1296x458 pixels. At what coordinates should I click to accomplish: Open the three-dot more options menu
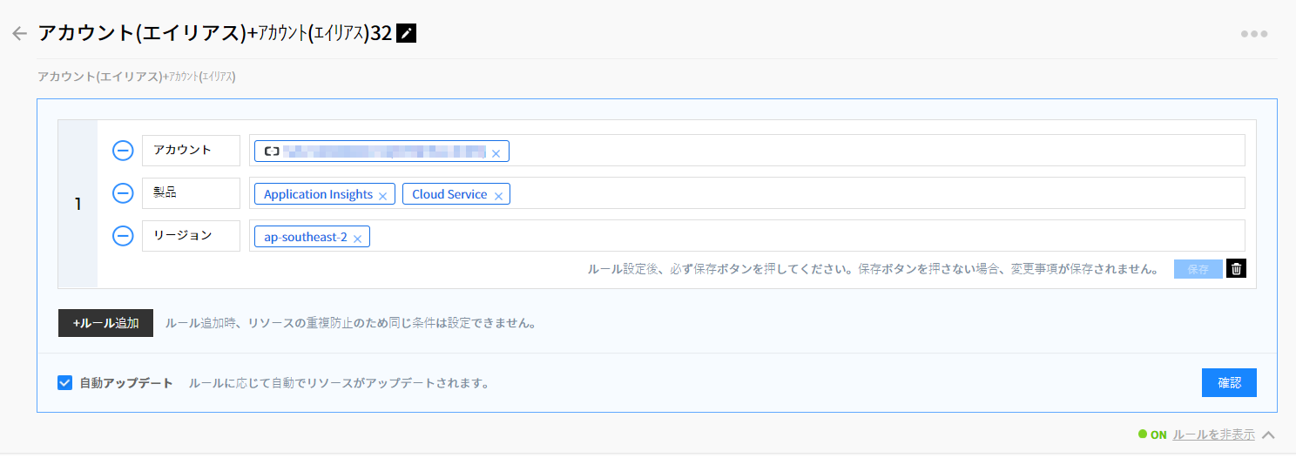pyautogui.click(x=1253, y=34)
